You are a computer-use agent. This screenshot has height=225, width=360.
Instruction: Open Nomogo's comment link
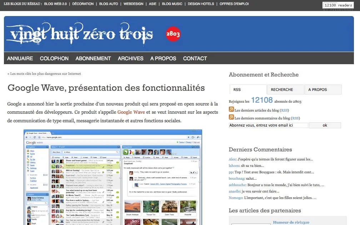235,198
